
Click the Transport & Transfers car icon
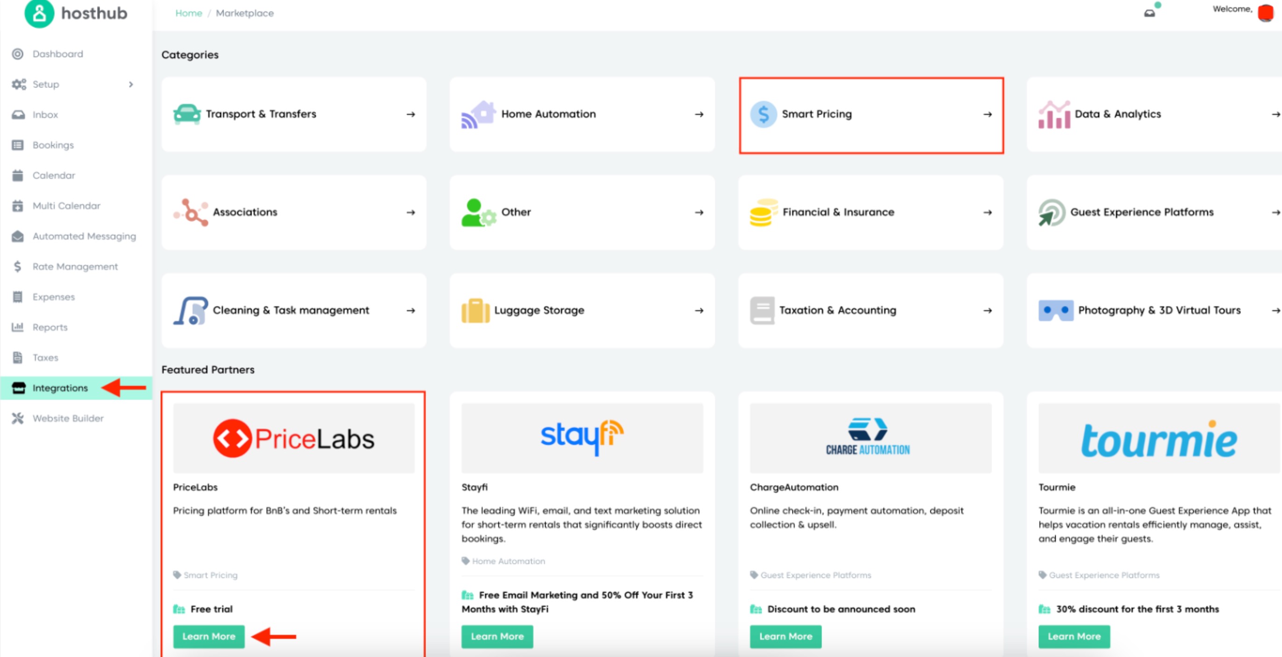click(x=187, y=114)
